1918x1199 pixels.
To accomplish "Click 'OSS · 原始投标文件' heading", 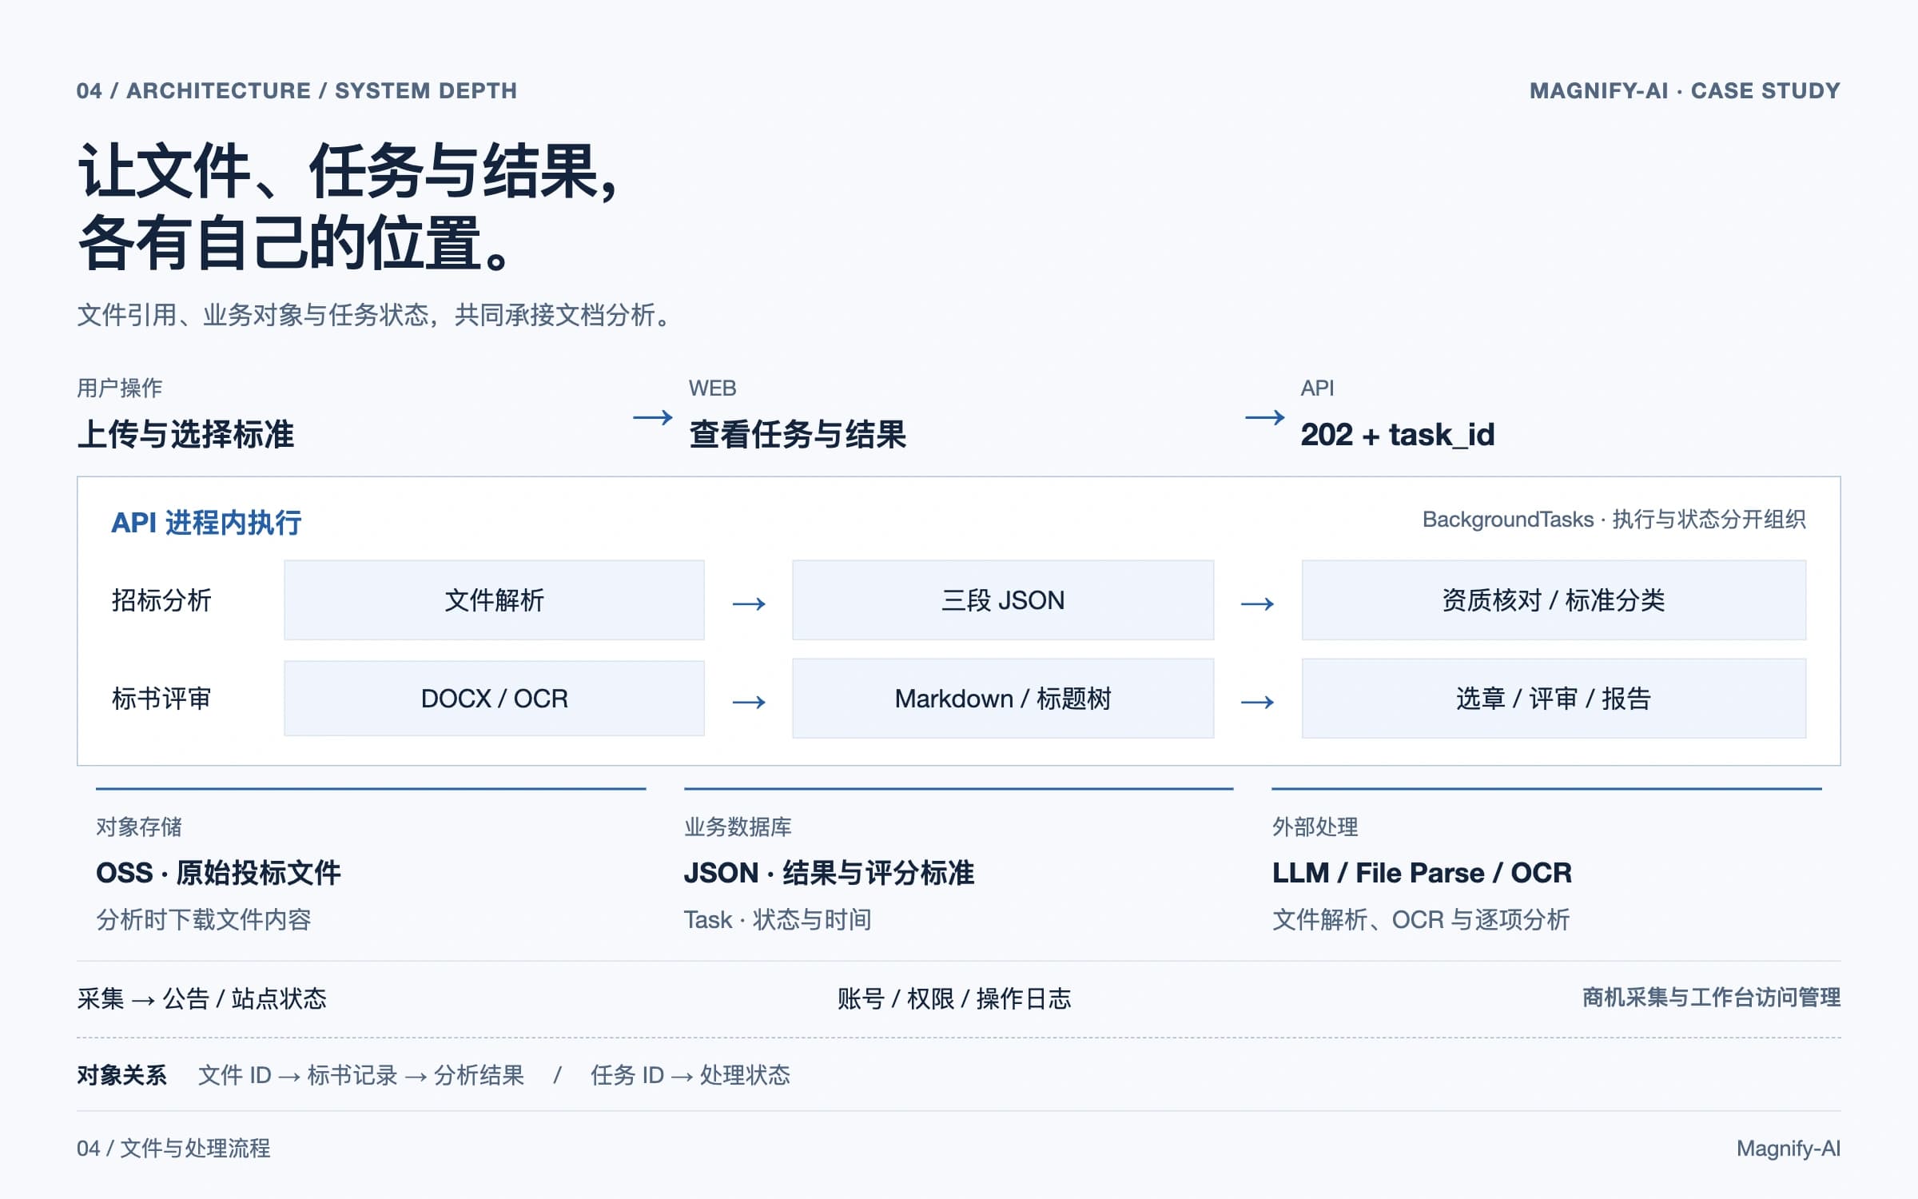I will coord(218,873).
